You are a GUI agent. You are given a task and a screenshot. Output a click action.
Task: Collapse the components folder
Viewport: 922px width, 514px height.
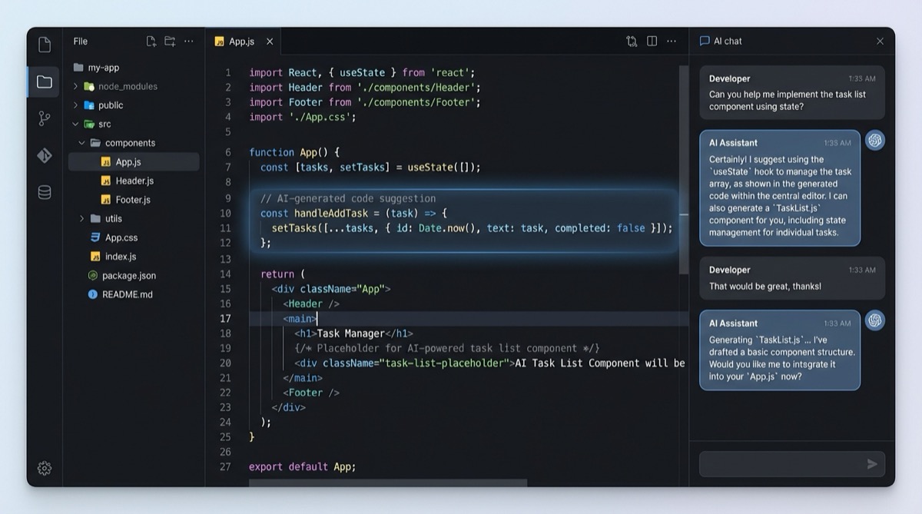click(x=81, y=143)
